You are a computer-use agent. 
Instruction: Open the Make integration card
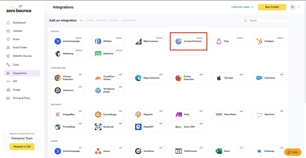tap(188, 114)
